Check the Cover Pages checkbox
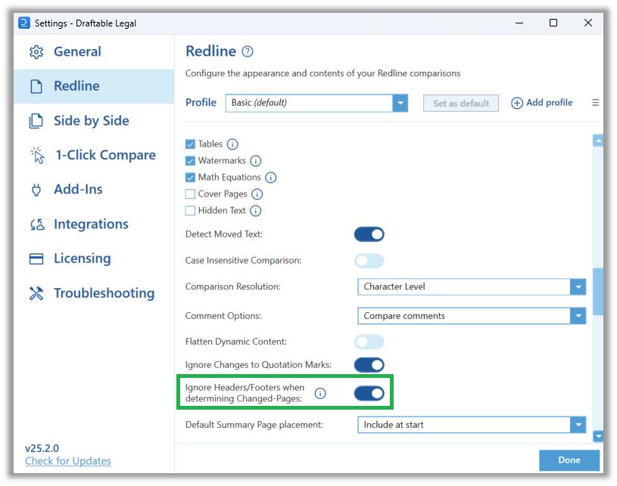Image resolution: width=617 pixels, height=486 pixels. pos(190,194)
